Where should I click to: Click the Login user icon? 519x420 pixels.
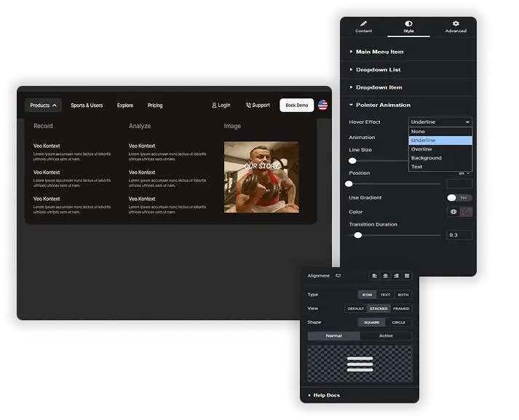[214, 106]
